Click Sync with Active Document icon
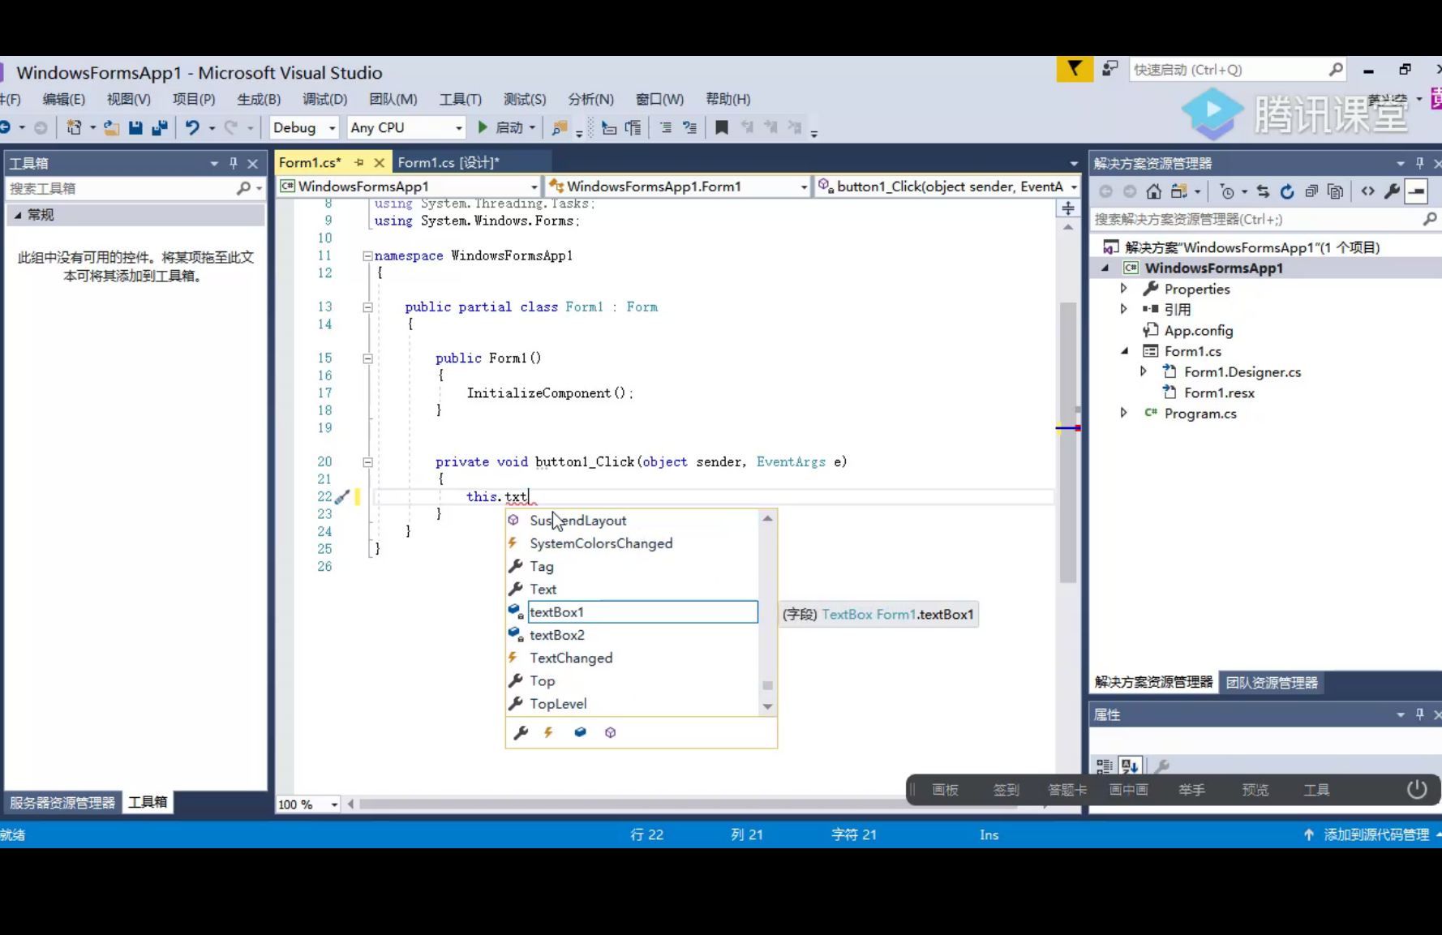Viewport: 1442px width, 935px height. coord(1263,192)
